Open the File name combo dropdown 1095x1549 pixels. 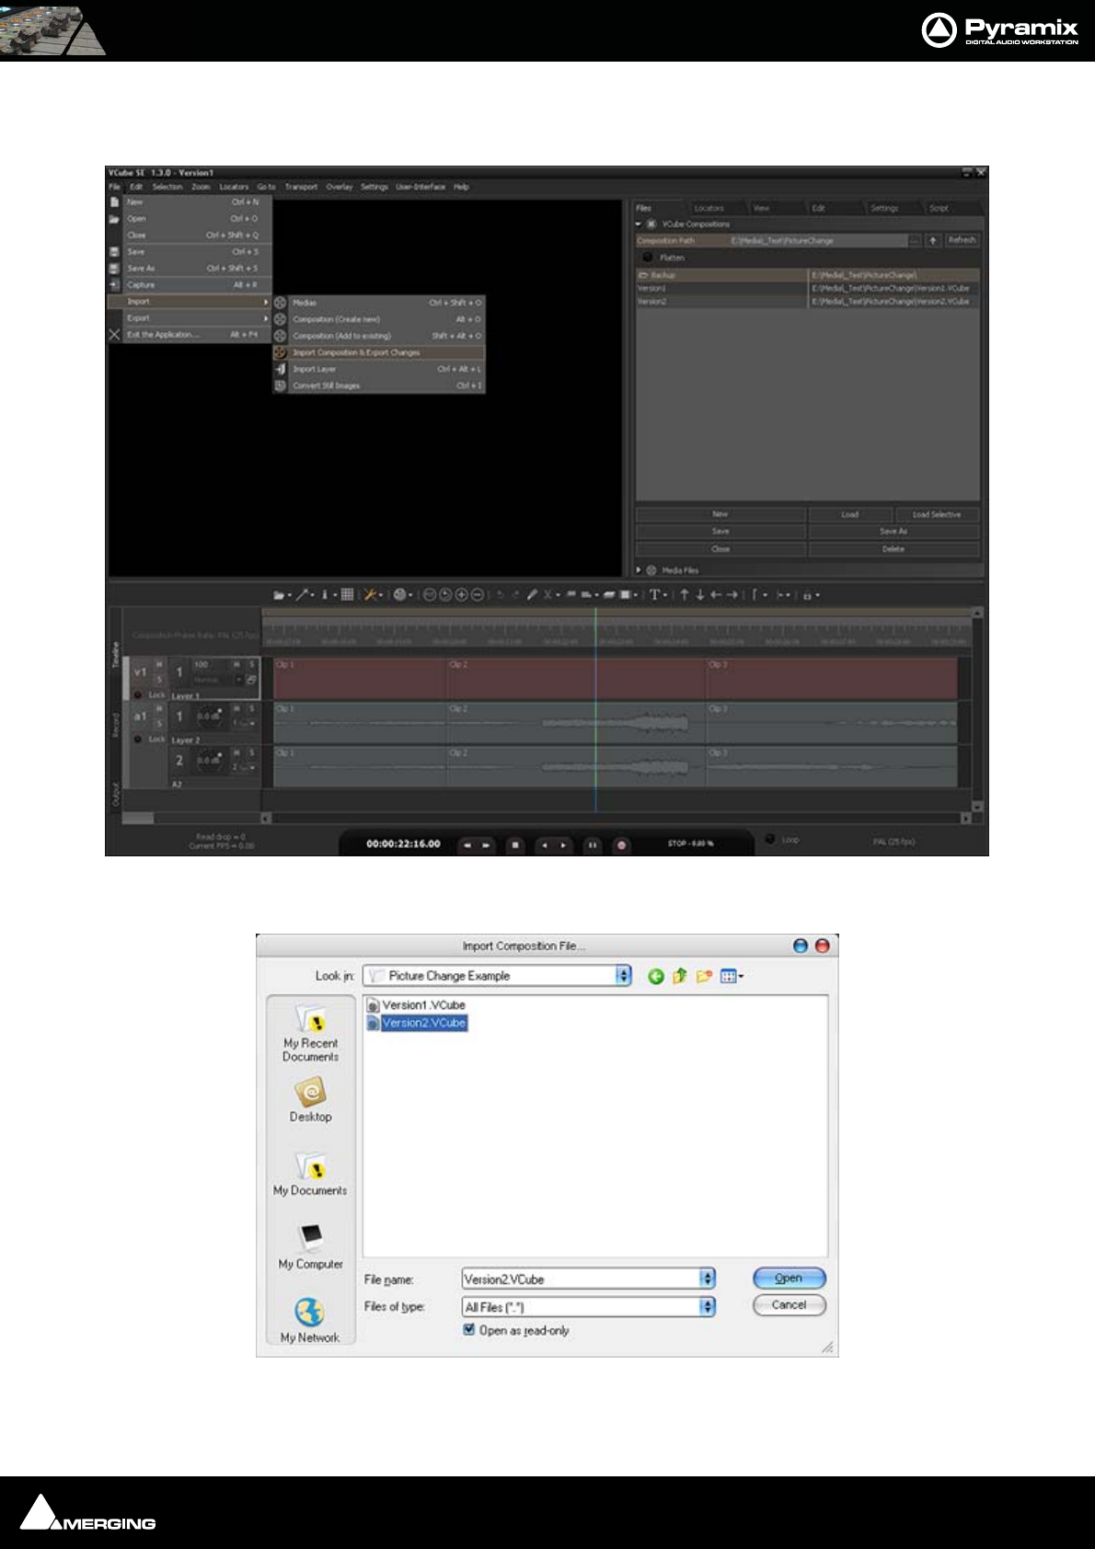[x=708, y=1279]
